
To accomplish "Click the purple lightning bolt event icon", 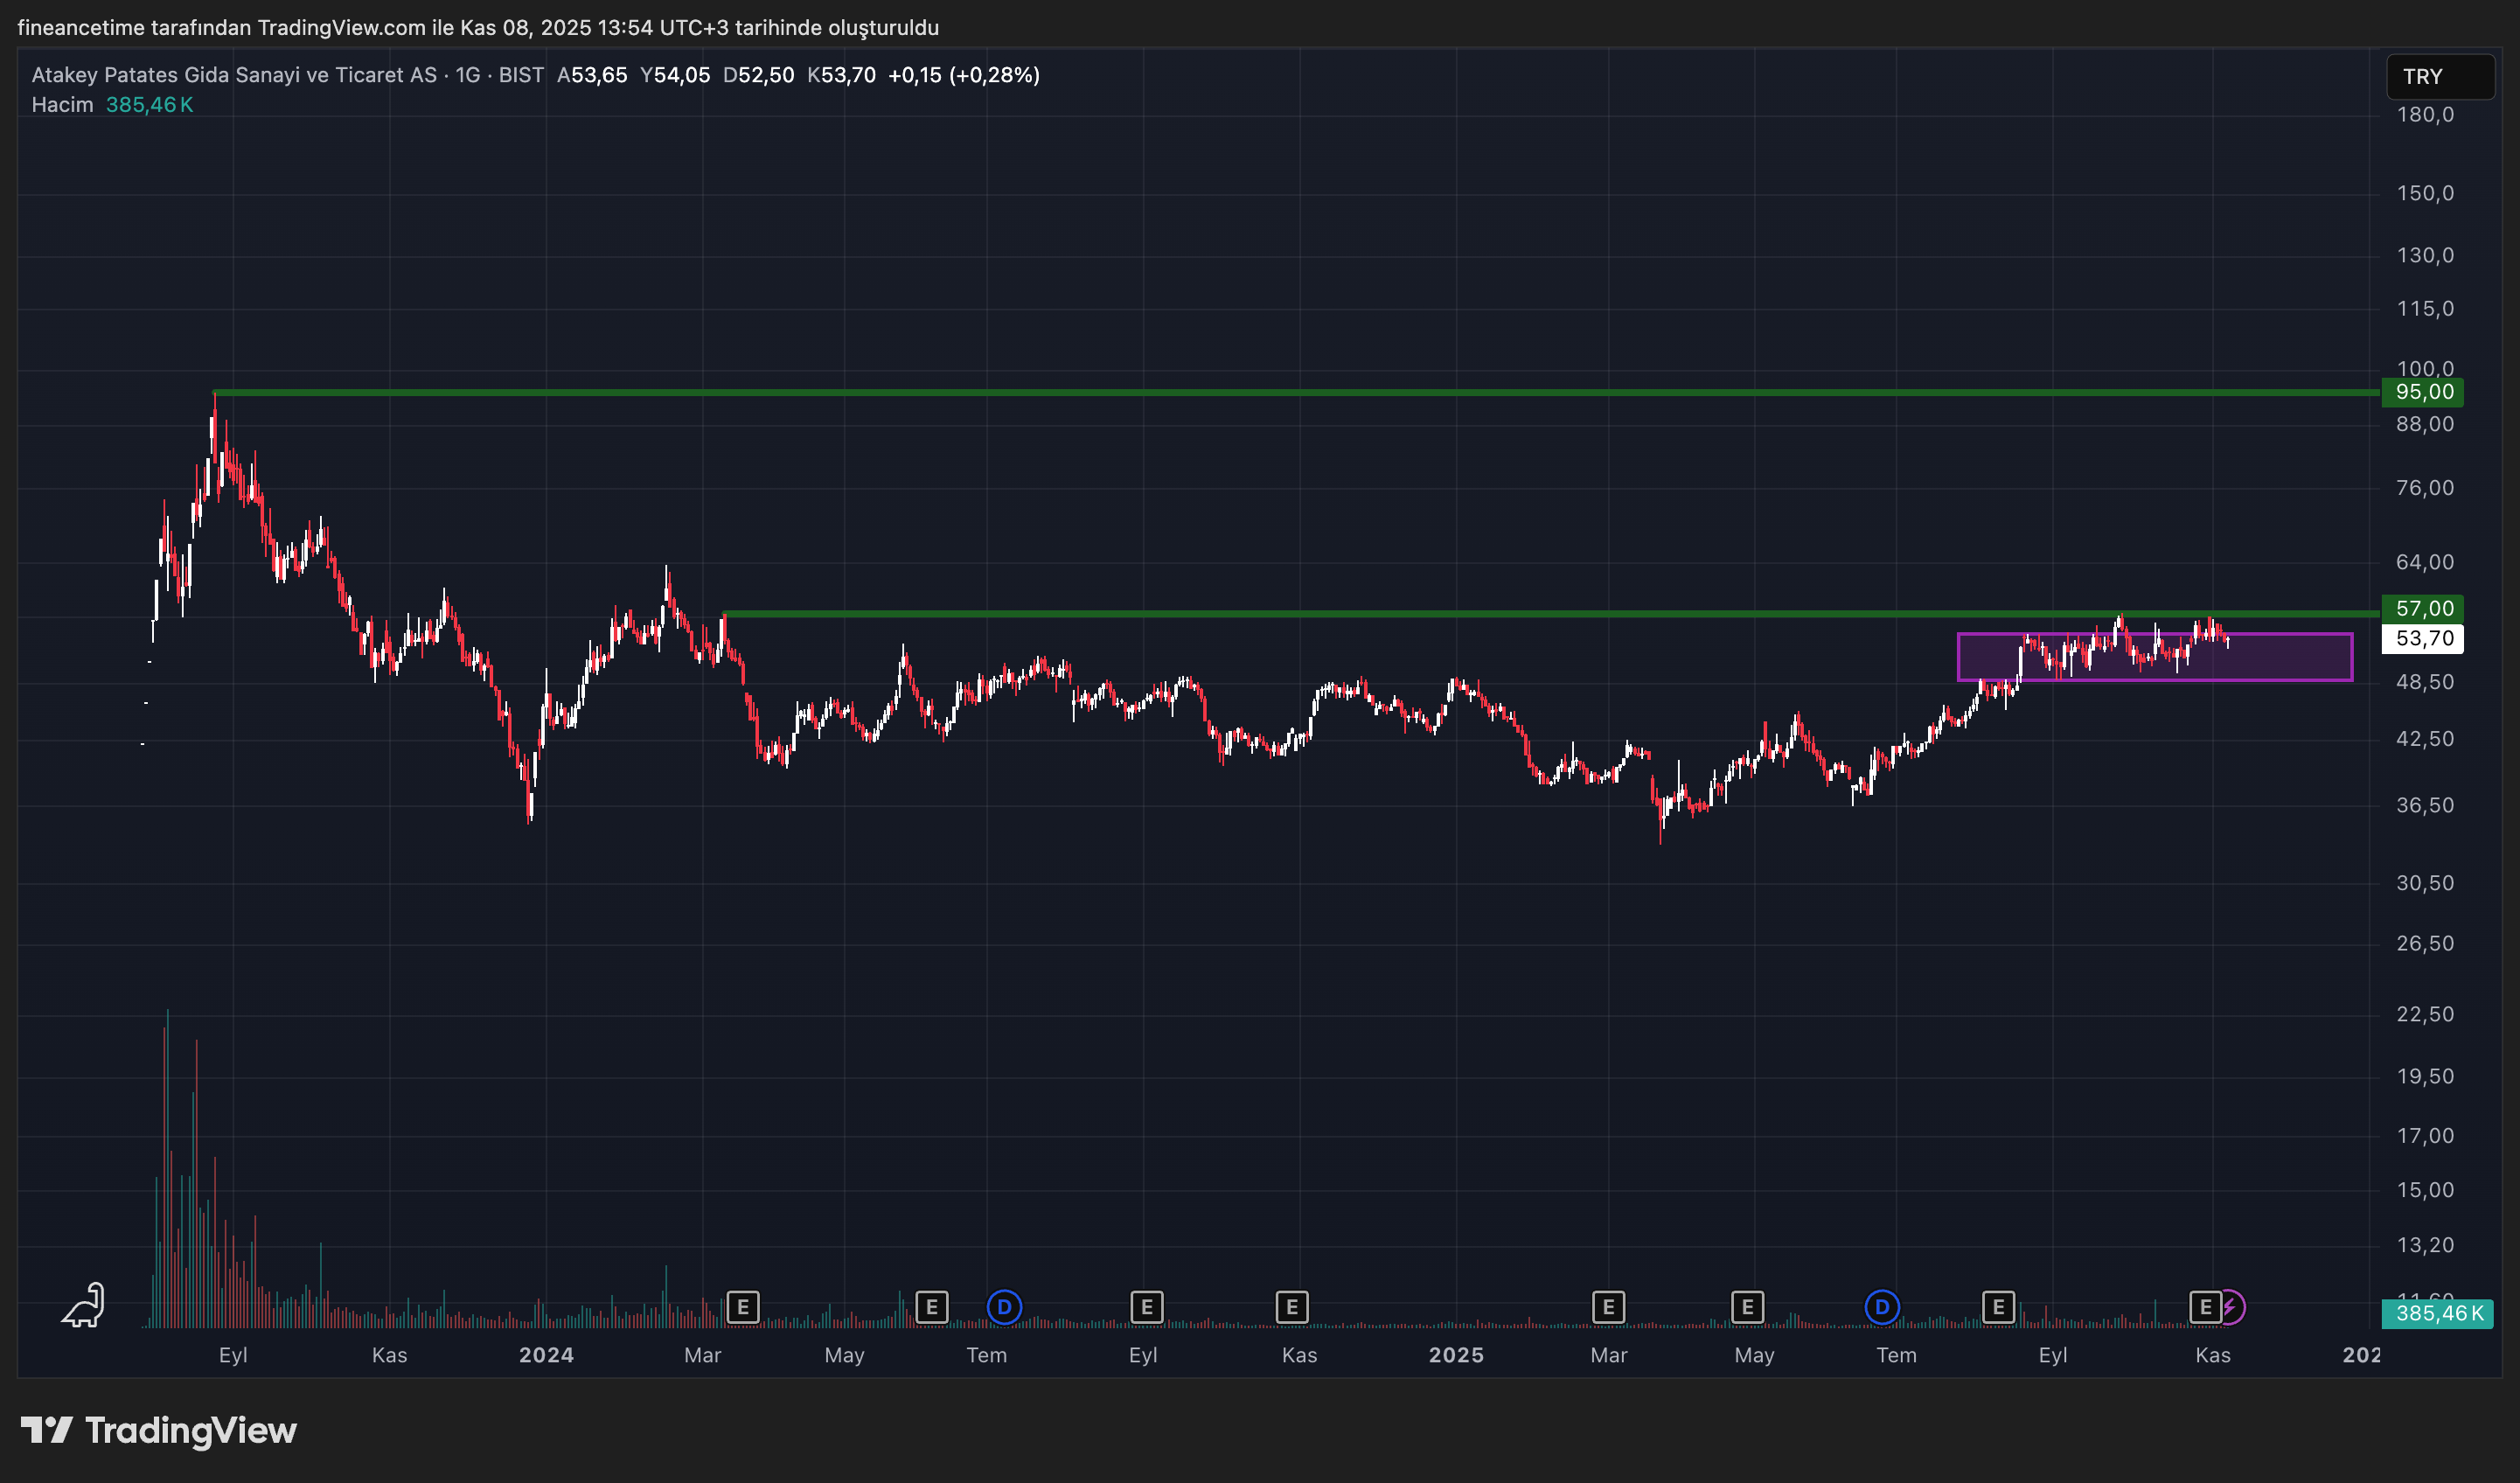I will tap(2231, 1307).
